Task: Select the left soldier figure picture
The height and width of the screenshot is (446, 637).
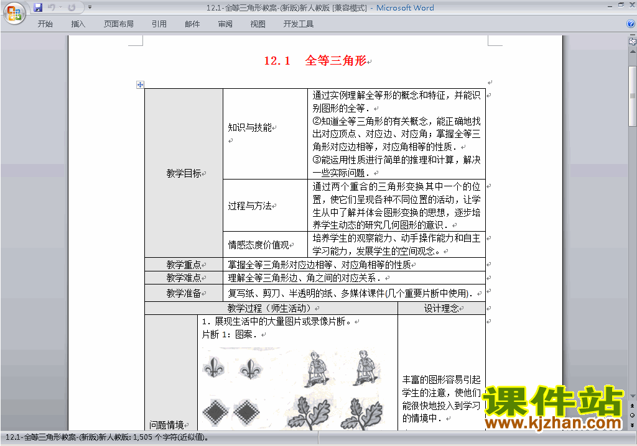Action: pyautogui.click(x=315, y=368)
